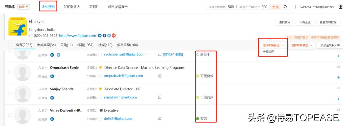Viewport: 343px width, 126px height.
Task: Click the 充值 recharge button
Action: coord(275,7)
